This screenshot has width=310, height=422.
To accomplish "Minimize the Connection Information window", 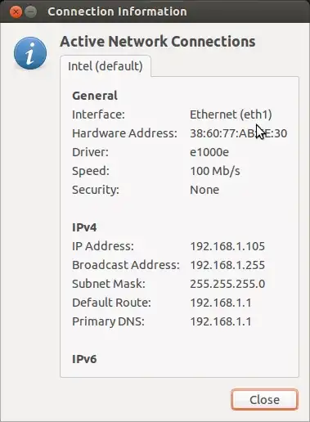I will click(31, 12).
